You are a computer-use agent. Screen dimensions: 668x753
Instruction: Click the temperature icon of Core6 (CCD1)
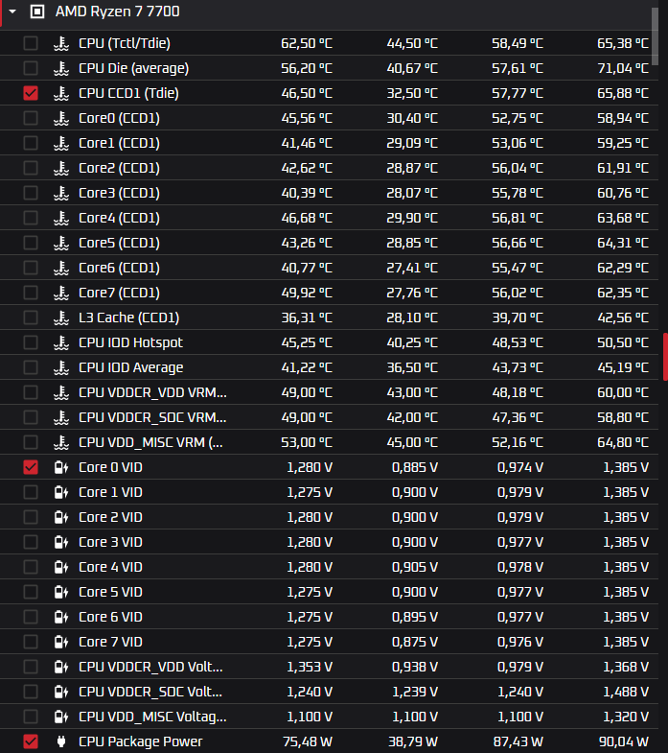pos(61,268)
